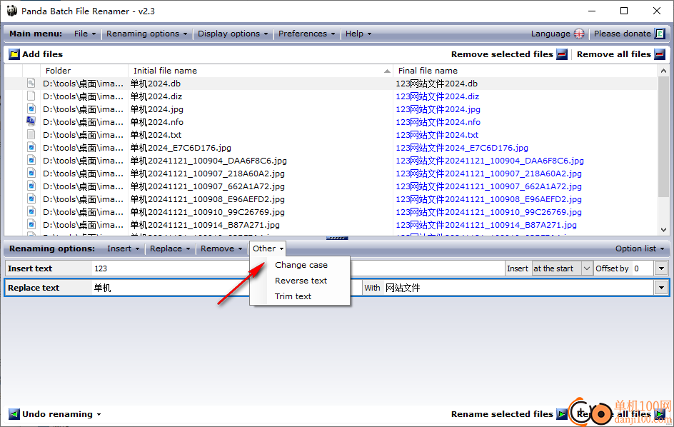Click the icon of 单机20241121_100907_218A60A2.jpg
Screen dimensions: 674x427
[31, 174]
